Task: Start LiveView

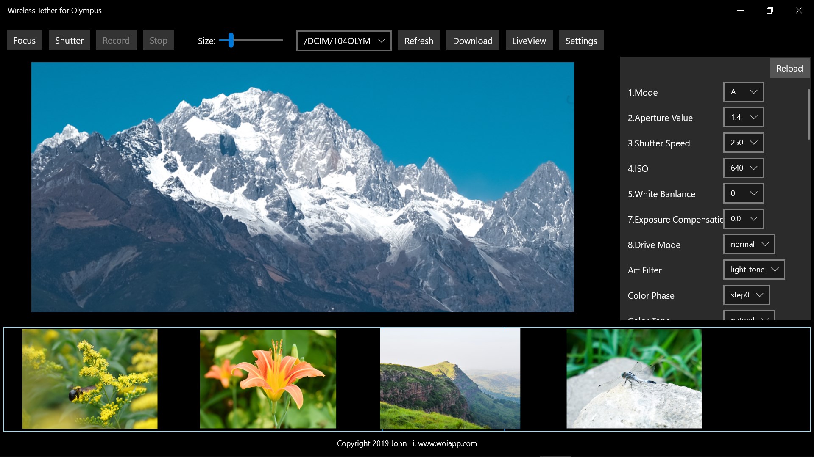Action: coord(529,41)
